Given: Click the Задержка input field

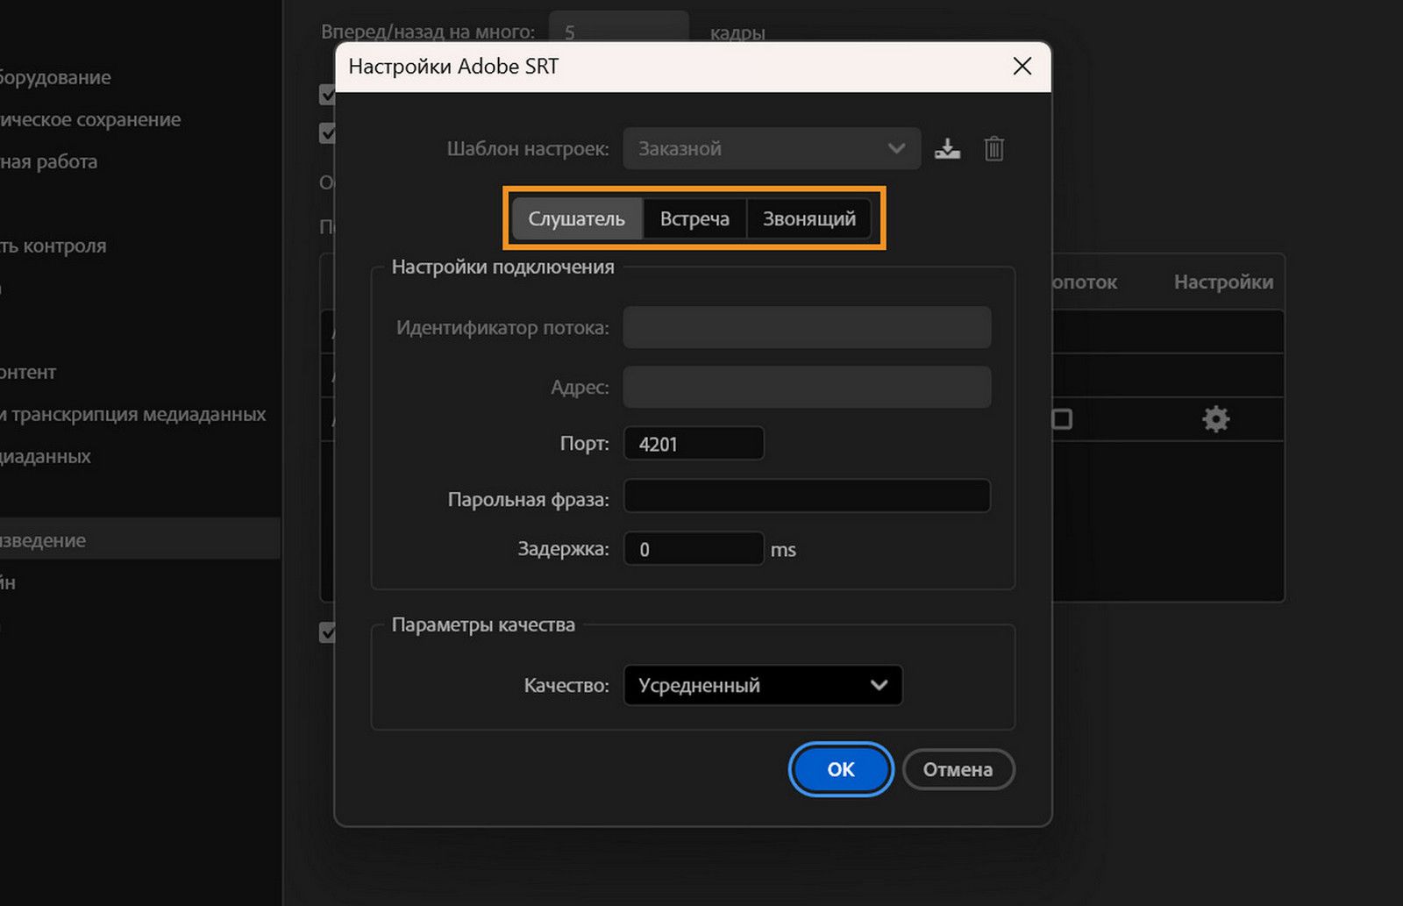Looking at the screenshot, I should (694, 549).
